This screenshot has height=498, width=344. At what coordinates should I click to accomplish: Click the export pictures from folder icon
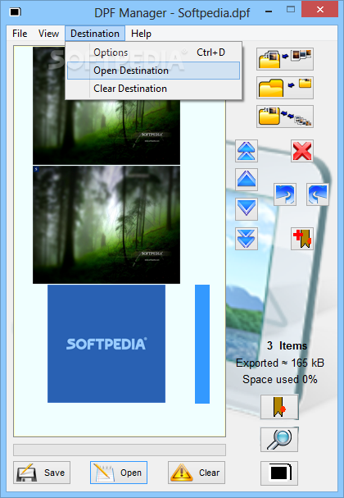pyautogui.click(x=285, y=117)
